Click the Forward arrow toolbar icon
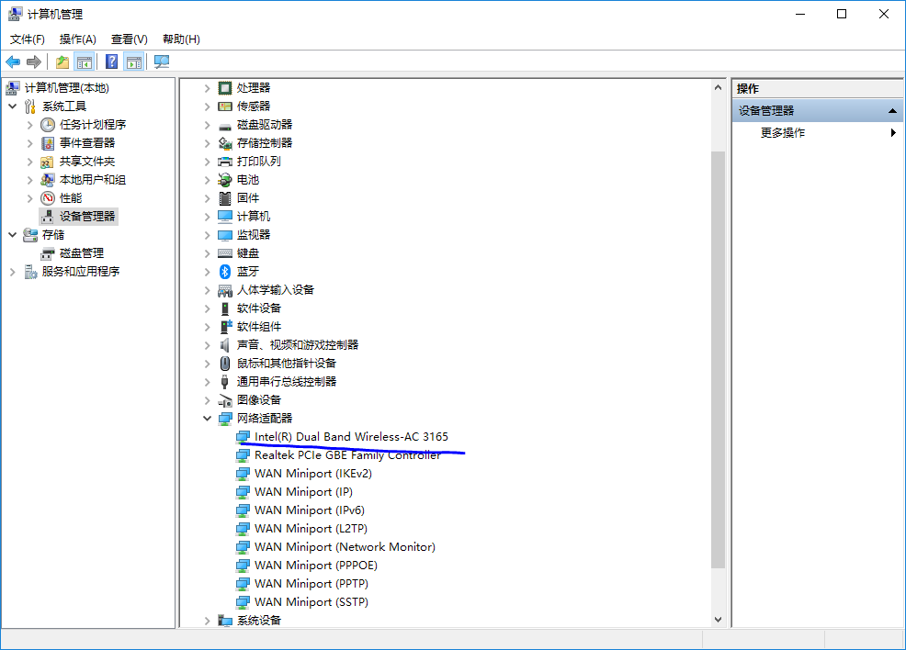Image resolution: width=906 pixels, height=650 pixels. pos(34,62)
